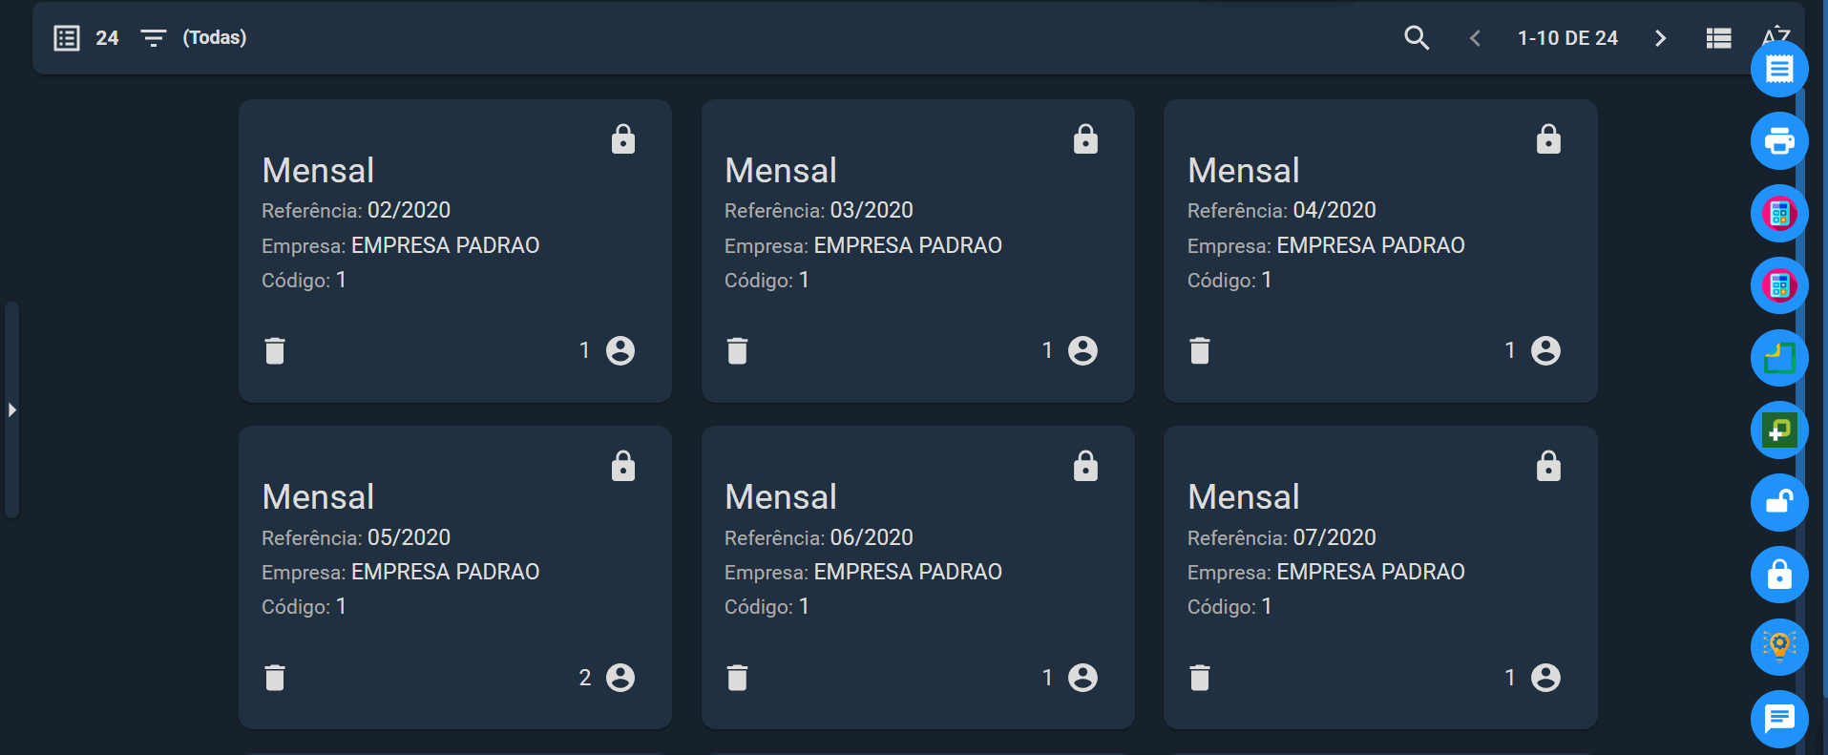This screenshot has width=1828, height=755.
Task: Toggle lock on the 03/2020 card
Action: 1085,139
